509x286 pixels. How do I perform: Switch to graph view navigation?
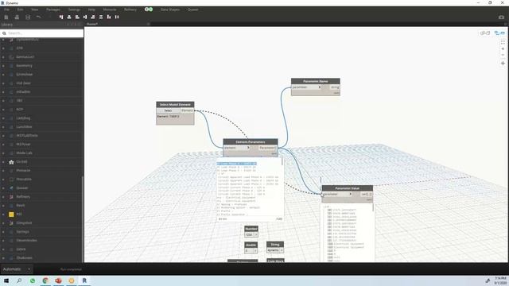[499, 33]
